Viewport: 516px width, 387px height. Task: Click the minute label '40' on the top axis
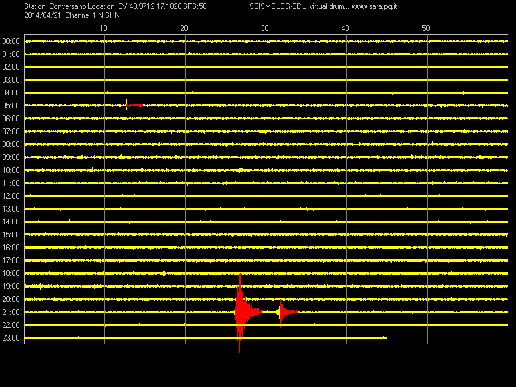pos(345,28)
